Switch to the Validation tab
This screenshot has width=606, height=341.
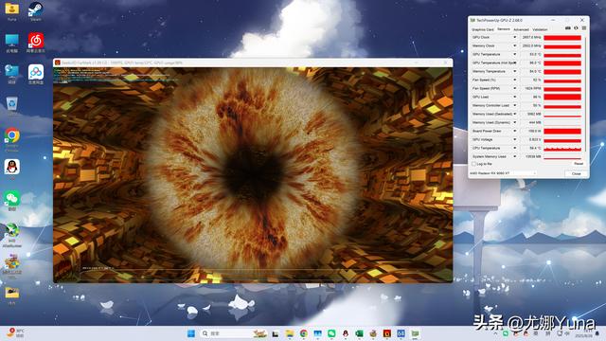click(540, 29)
